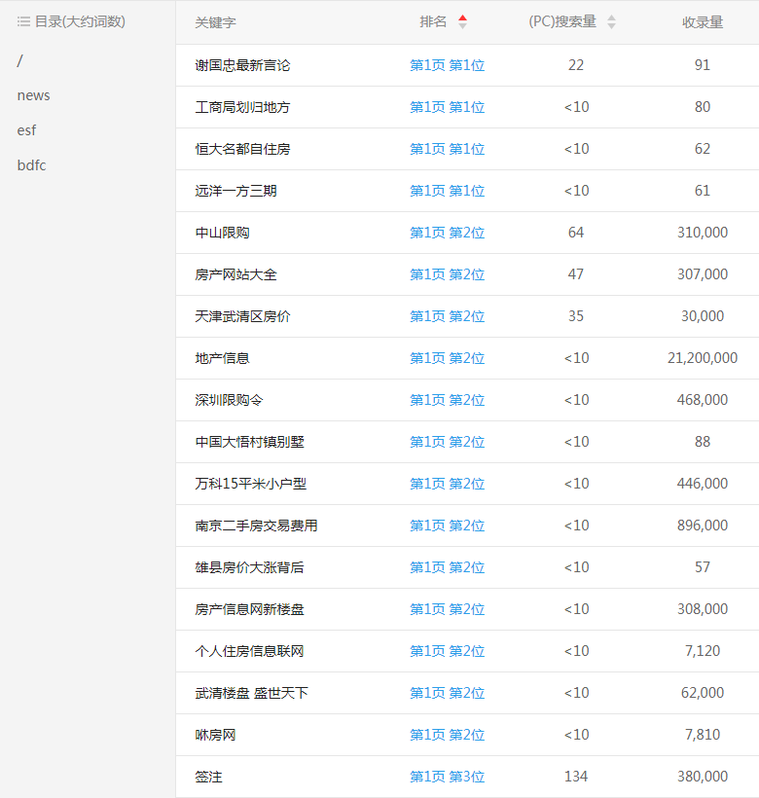
Task: Select the root '/' directory
Action: 20,60
